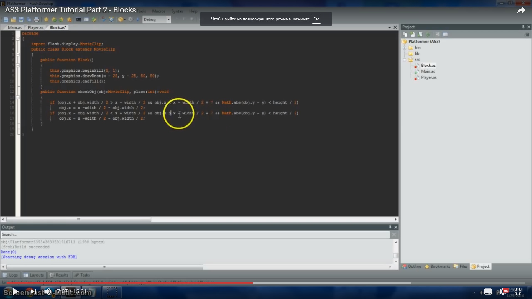
Task: Collapse the class fold marker at line 5
Action: click(18, 55)
